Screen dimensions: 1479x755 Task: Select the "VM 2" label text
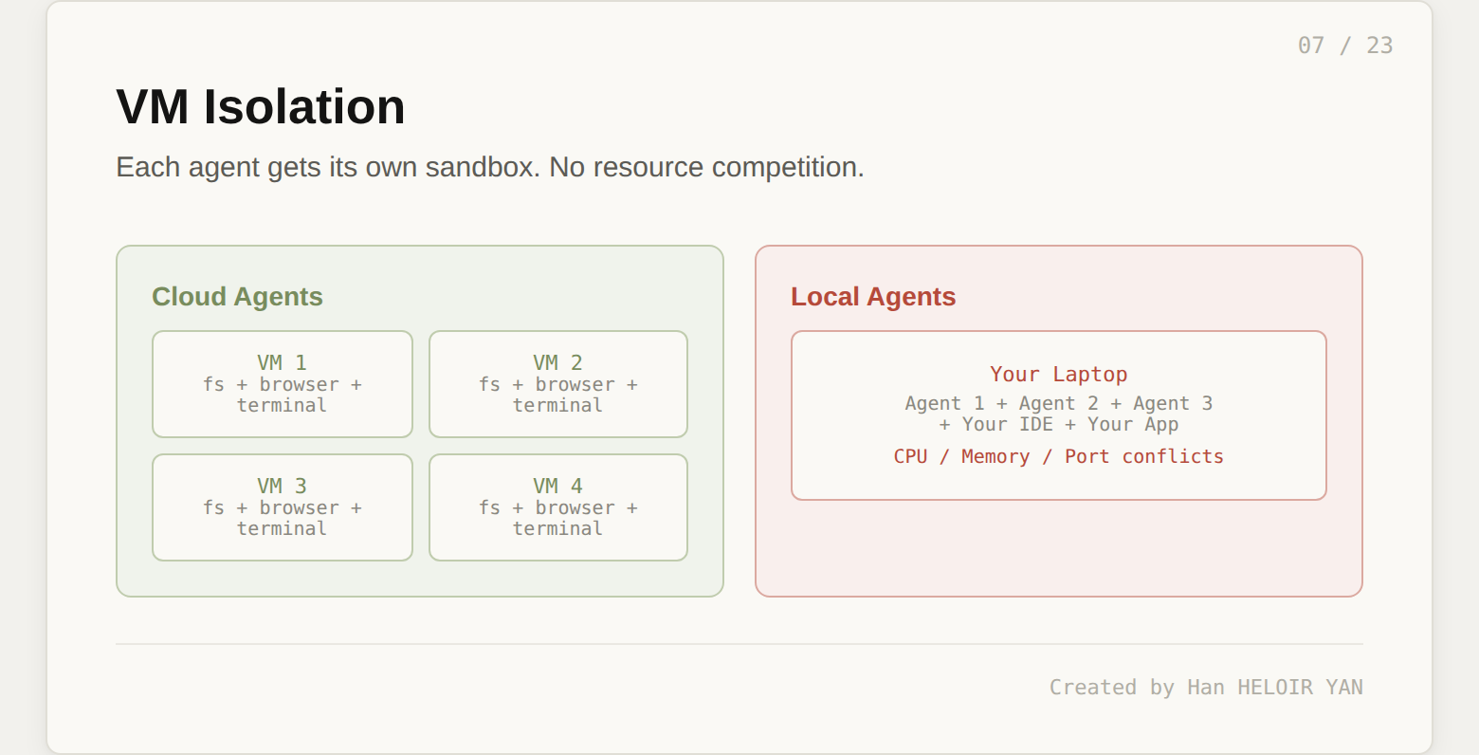pyautogui.click(x=557, y=363)
